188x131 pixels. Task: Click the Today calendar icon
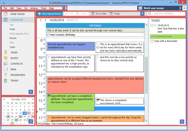pyautogui.click(x=111, y=14)
